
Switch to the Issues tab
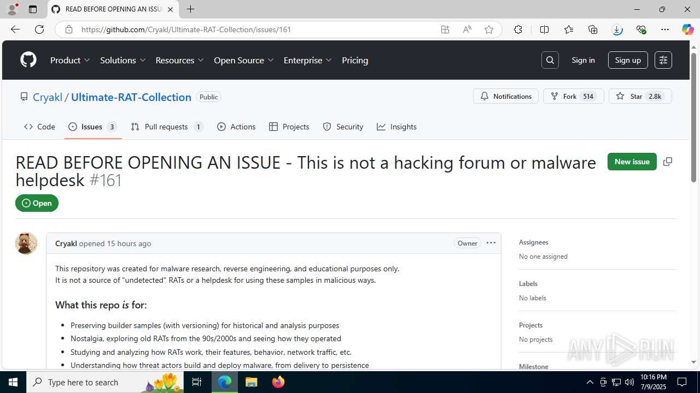click(92, 127)
